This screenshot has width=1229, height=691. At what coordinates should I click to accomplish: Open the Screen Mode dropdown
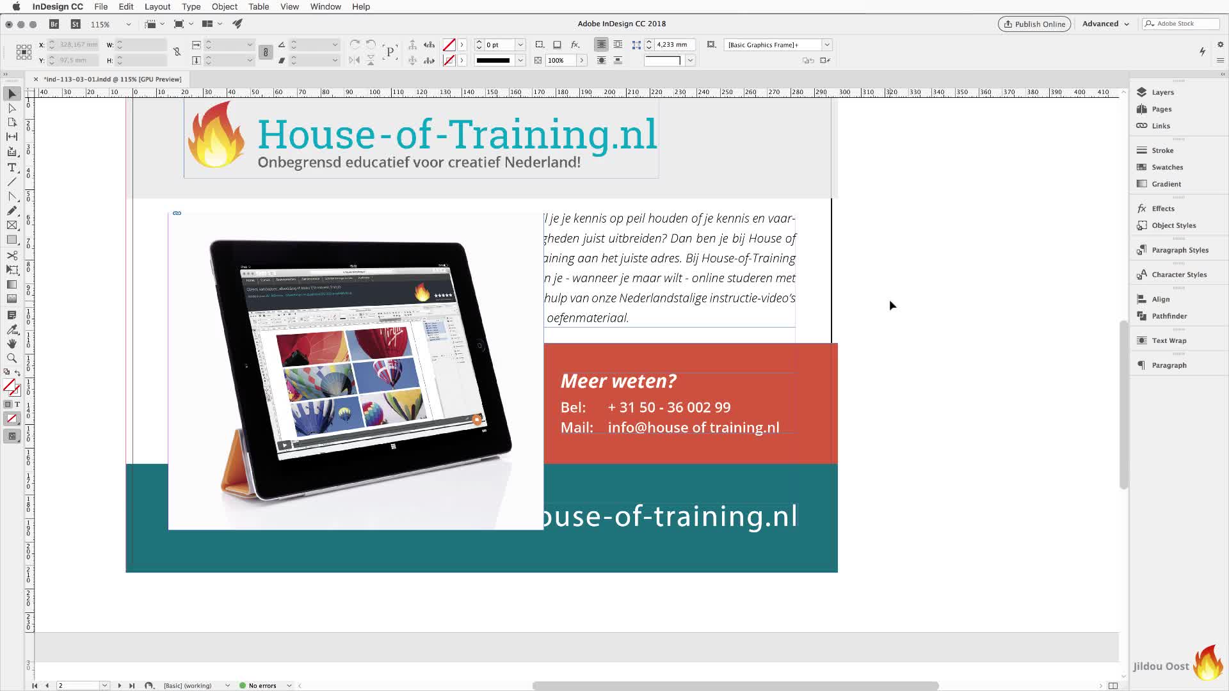pos(183,24)
